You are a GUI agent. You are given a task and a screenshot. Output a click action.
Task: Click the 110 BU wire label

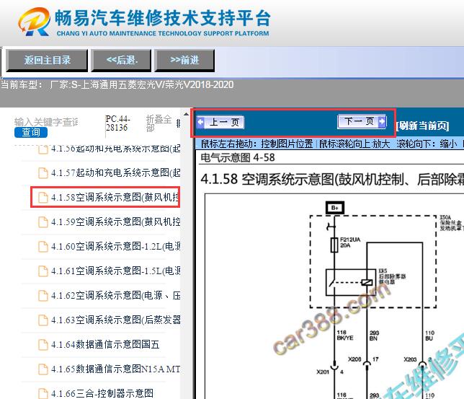pyautogui.click(x=429, y=336)
